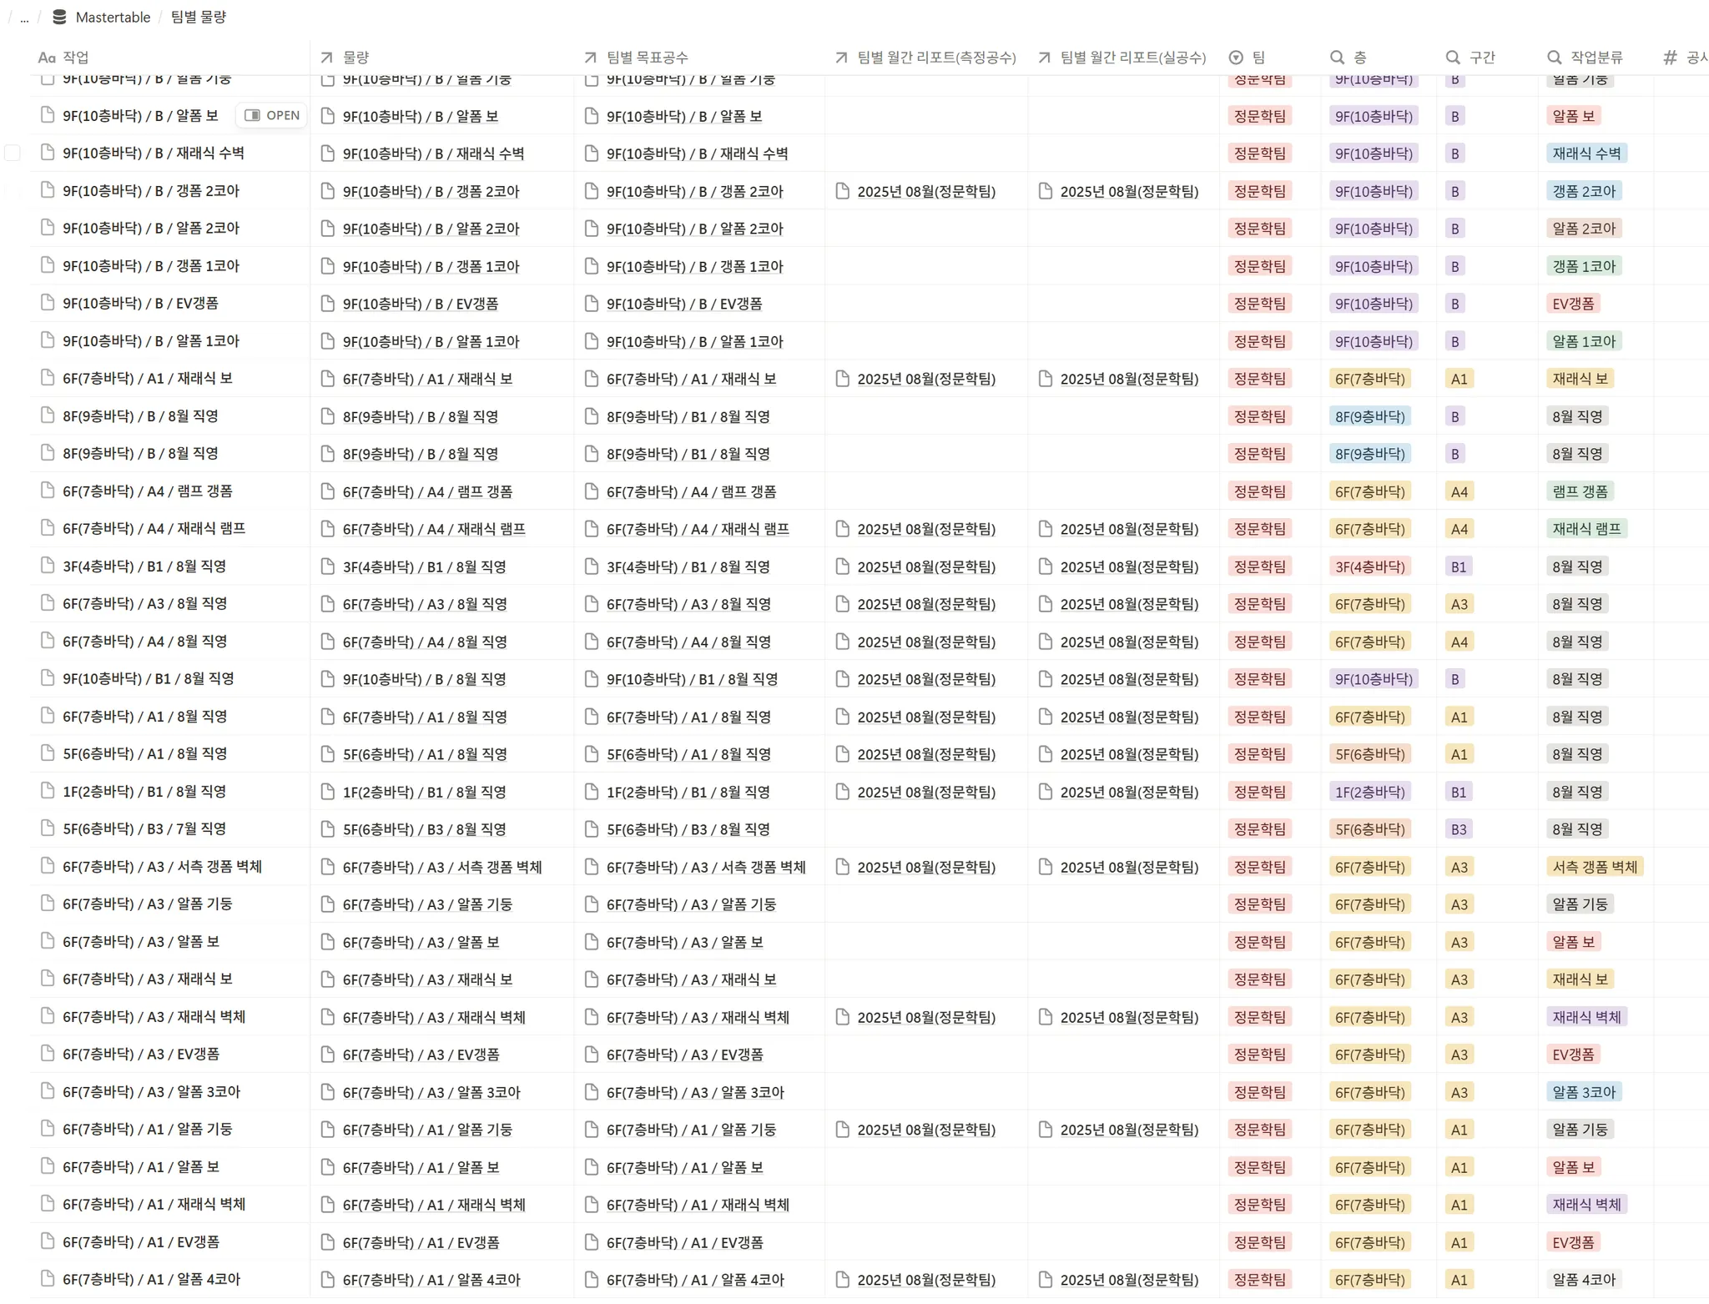
Task: Click the search icon of 층 column header
Action: tap(1337, 58)
